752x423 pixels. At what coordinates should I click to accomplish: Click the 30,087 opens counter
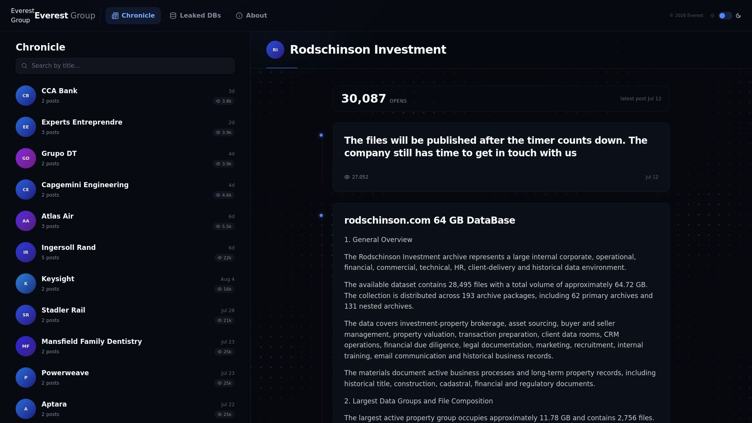click(x=374, y=99)
